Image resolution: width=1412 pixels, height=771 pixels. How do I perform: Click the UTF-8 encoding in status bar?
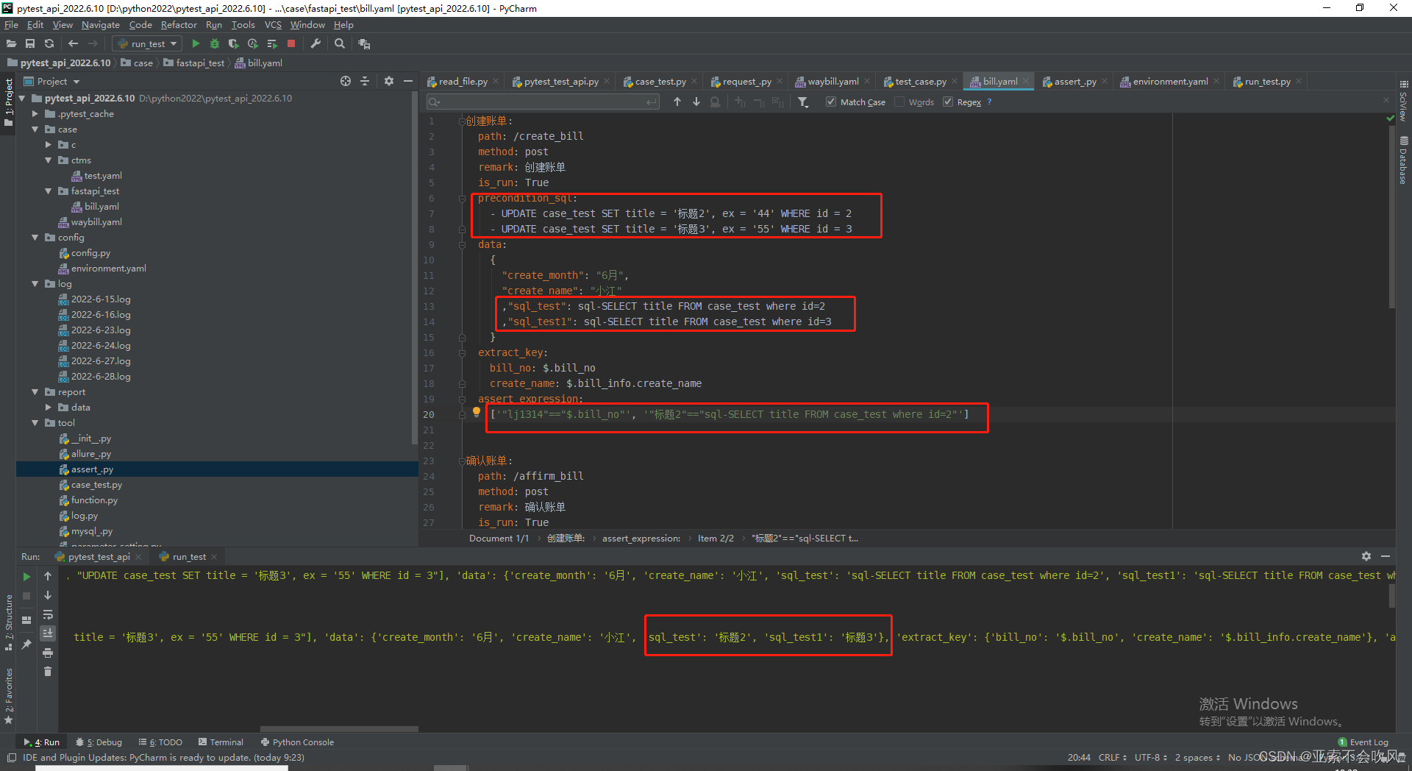click(x=1151, y=758)
